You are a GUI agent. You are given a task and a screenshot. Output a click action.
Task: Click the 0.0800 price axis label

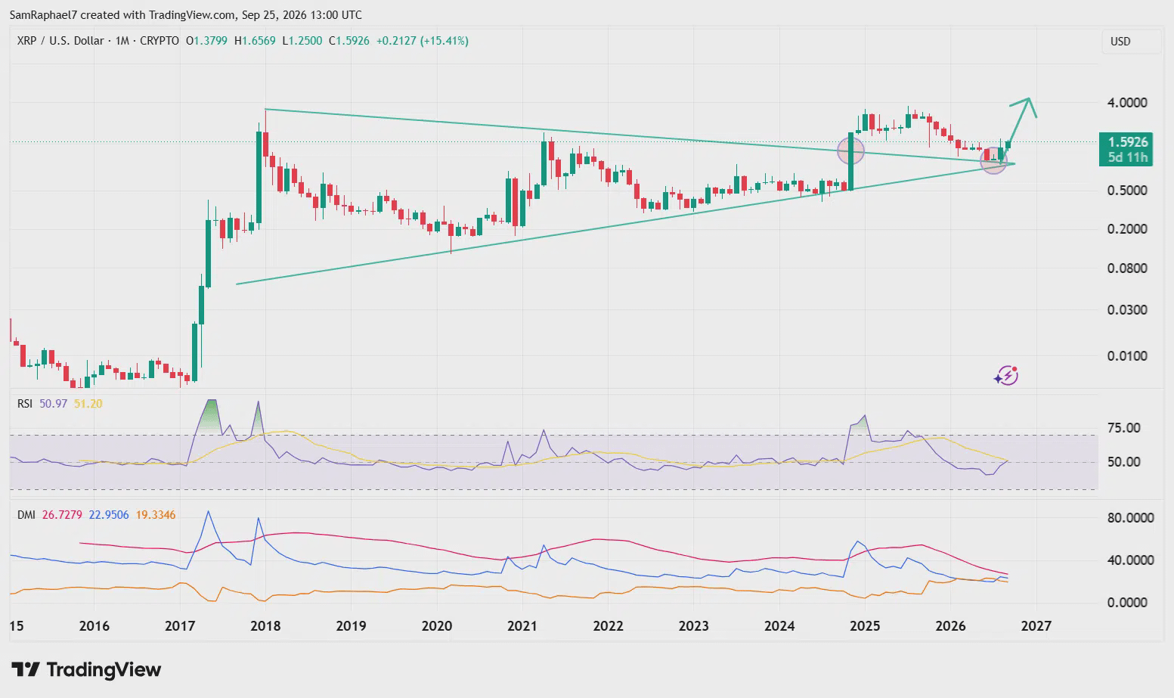point(1127,268)
